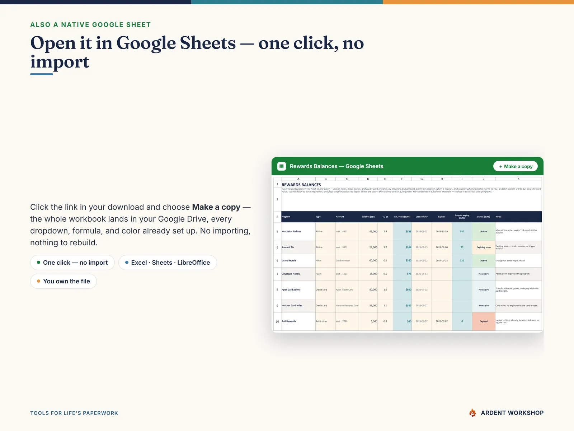The width and height of the screenshot is (574, 431).
Task: Select row number 4 header
Action: pyautogui.click(x=277, y=232)
